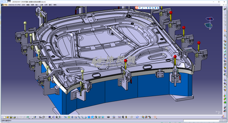Open the design table icon
228x123 pixels.
coord(49,117)
